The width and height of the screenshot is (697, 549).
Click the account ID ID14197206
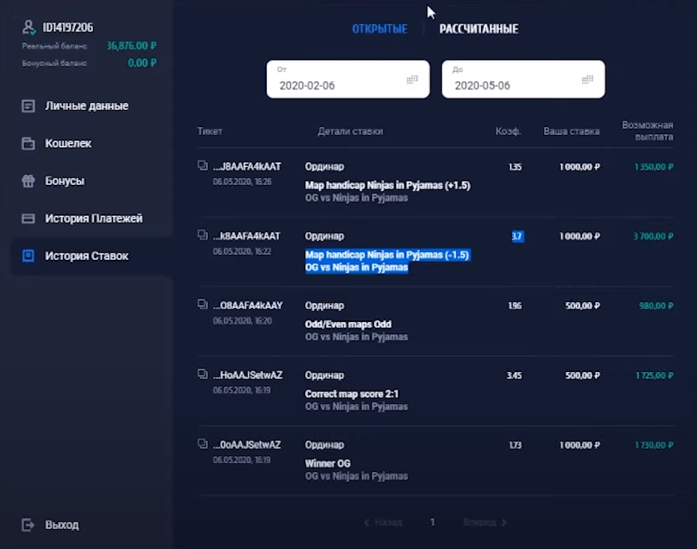pyautogui.click(x=68, y=28)
